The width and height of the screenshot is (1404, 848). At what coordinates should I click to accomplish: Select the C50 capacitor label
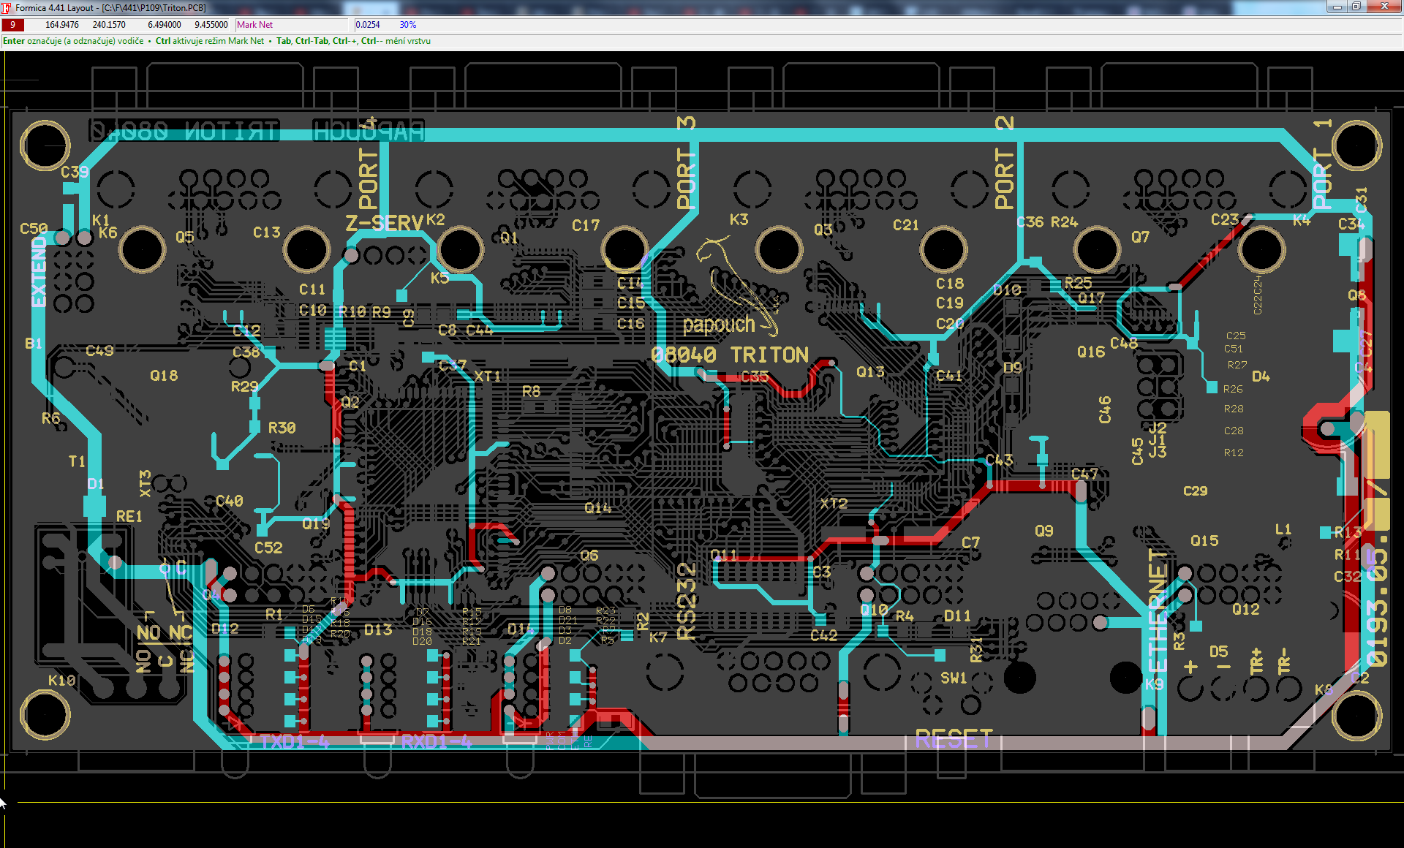pos(34,229)
